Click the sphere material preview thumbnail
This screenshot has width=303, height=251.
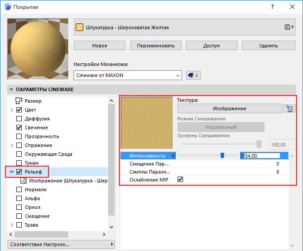tap(38, 49)
